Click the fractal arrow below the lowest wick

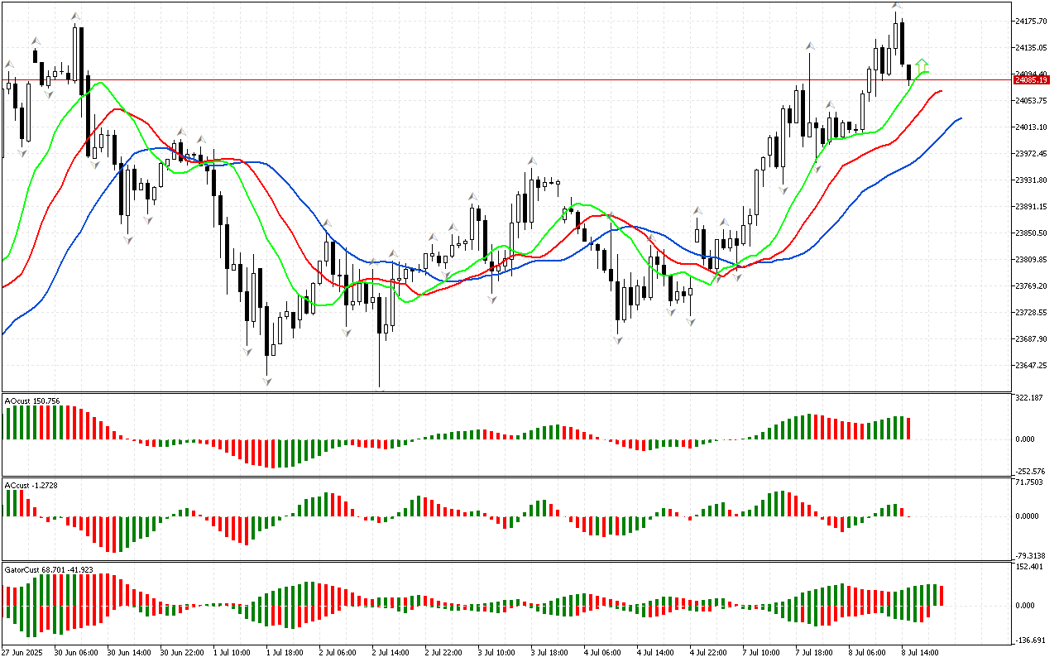pos(380,389)
